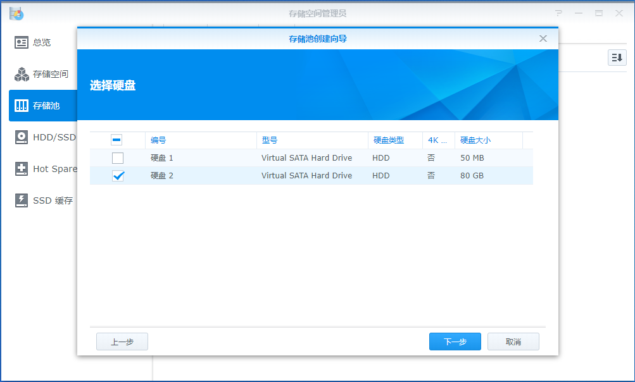Viewport: 635px width, 382px height.
Task: Go back using the 上一步 button
Action: [122, 341]
